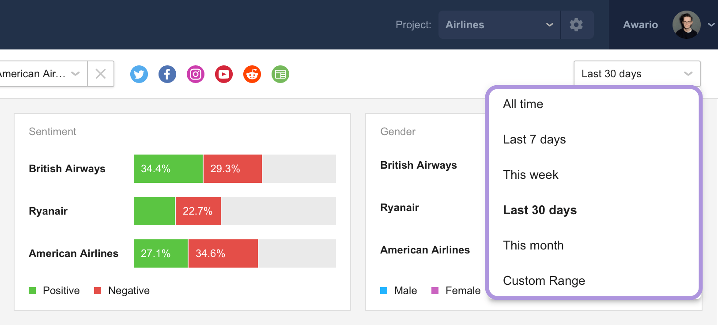
Task: Click British Airways positive 34.4% bar
Action: click(x=168, y=169)
